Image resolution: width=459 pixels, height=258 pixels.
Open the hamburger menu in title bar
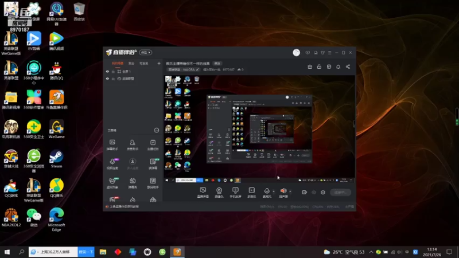tap(329, 53)
